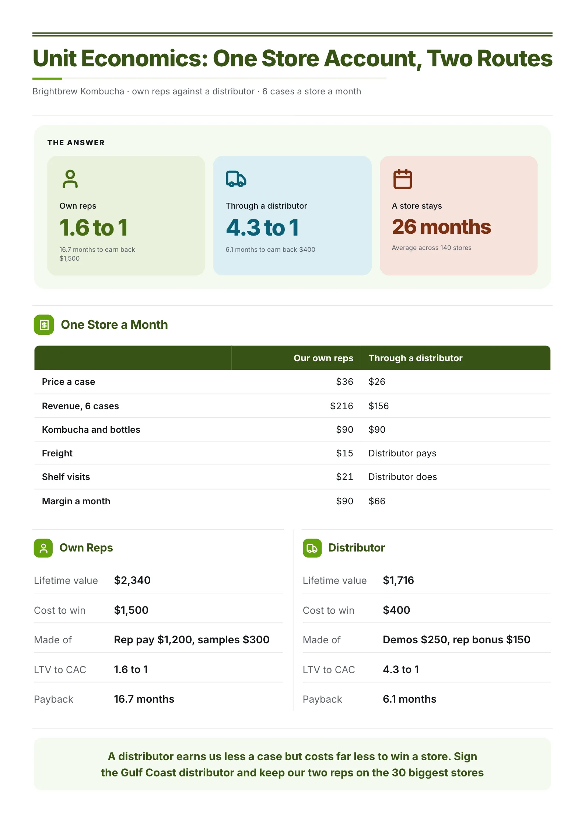This screenshot has height=828, width=585.
Task: Select the page title Unit Economics
Action: click(292, 58)
